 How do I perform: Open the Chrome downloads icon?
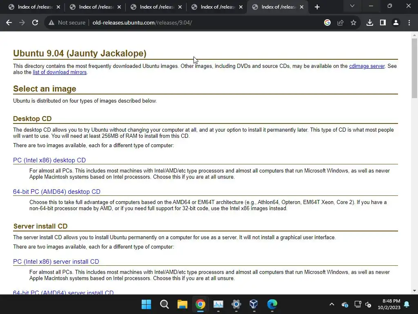[370, 23]
